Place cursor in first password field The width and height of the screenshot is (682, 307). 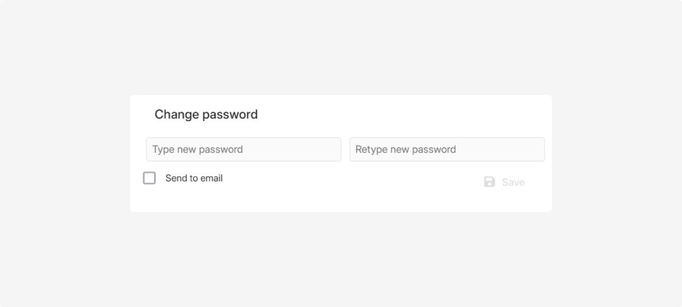[x=243, y=150]
